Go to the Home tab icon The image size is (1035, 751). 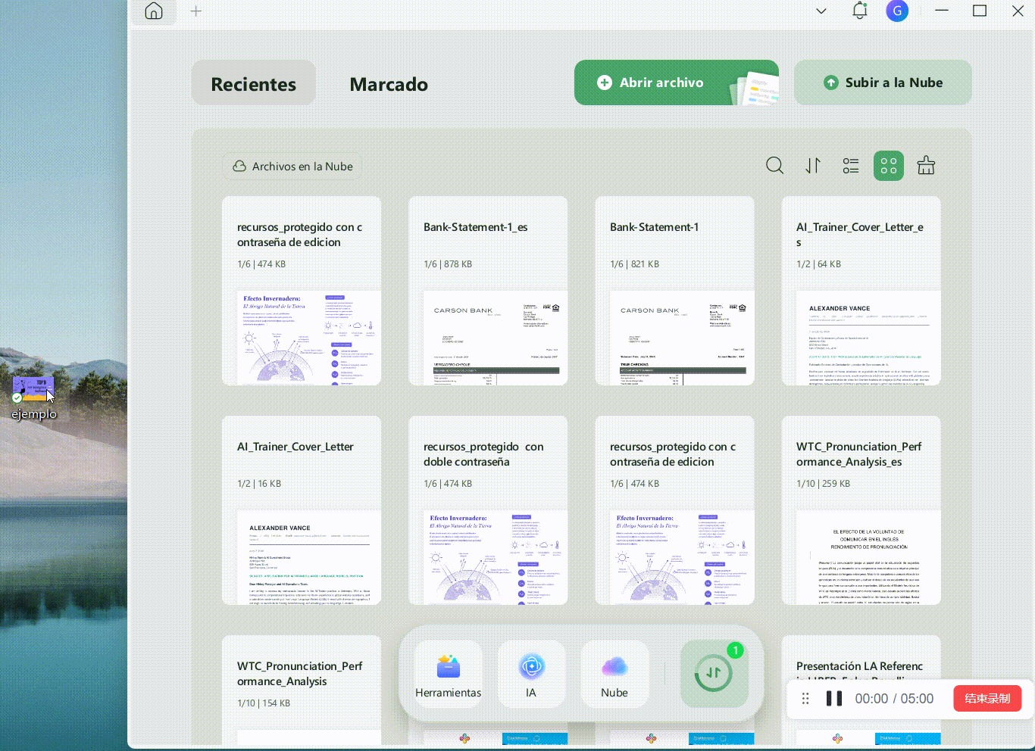pos(154,11)
